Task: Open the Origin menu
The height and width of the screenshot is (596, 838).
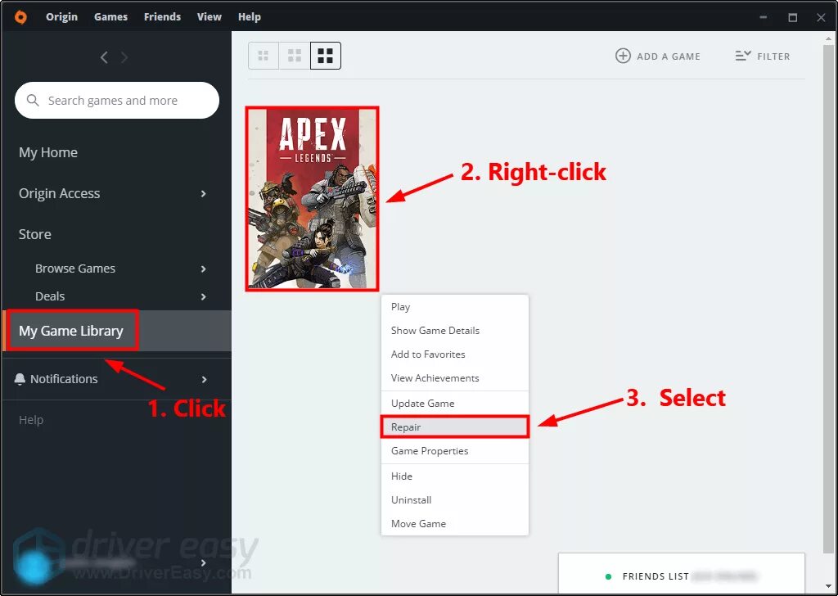Action: coord(61,17)
